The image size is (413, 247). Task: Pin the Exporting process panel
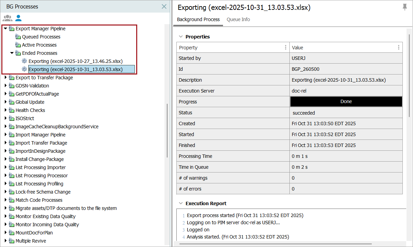[x=404, y=7]
